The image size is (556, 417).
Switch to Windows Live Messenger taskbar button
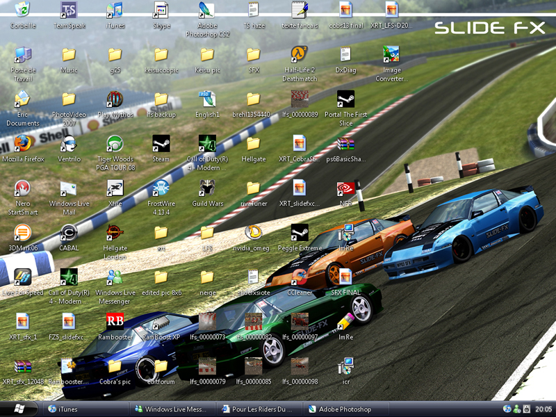tap(172, 409)
